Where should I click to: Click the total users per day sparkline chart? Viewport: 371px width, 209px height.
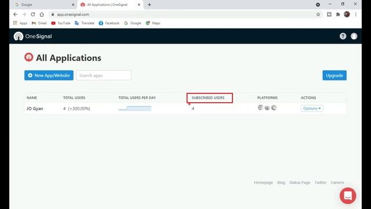click(135, 109)
